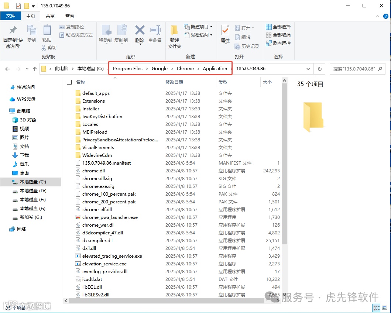The width and height of the screenshot is (391, 313).
Task: Click the 剪切 scissors icon
Action: pos(44,47)
